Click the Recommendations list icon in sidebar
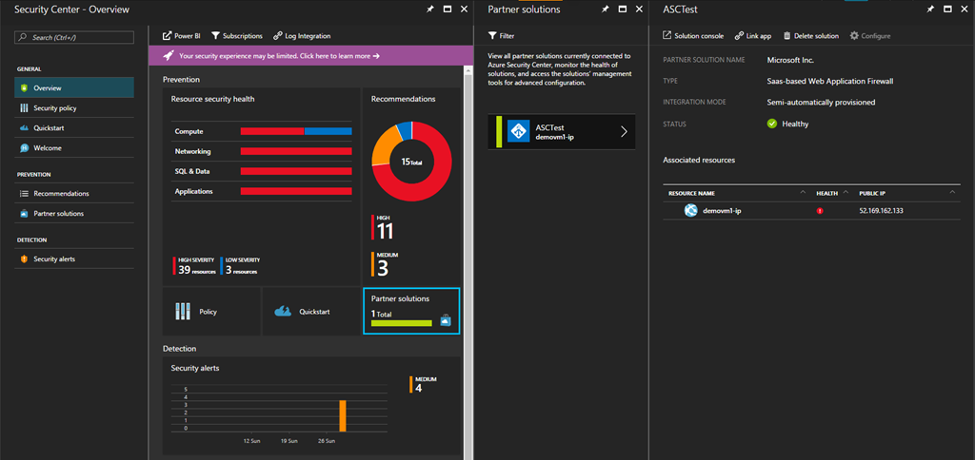 click(x=24, y=193)
